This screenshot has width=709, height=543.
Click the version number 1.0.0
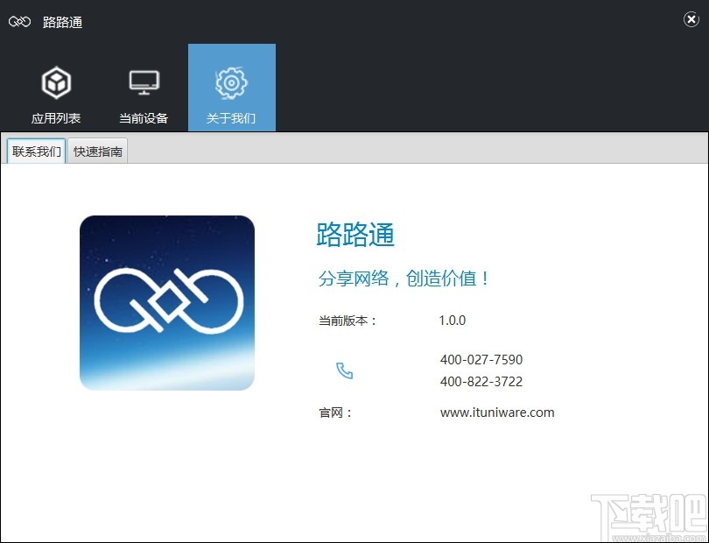[452, 321]
